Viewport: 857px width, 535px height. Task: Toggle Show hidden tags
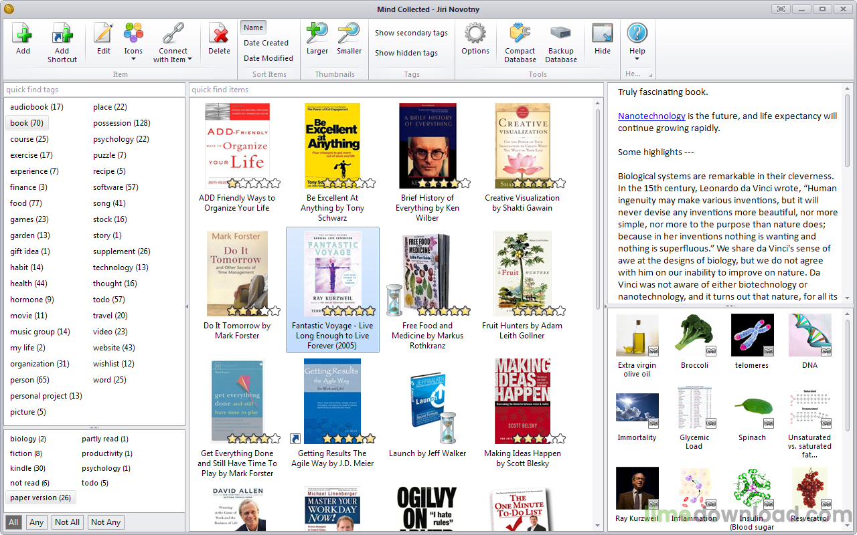click(x=406, y=53)
